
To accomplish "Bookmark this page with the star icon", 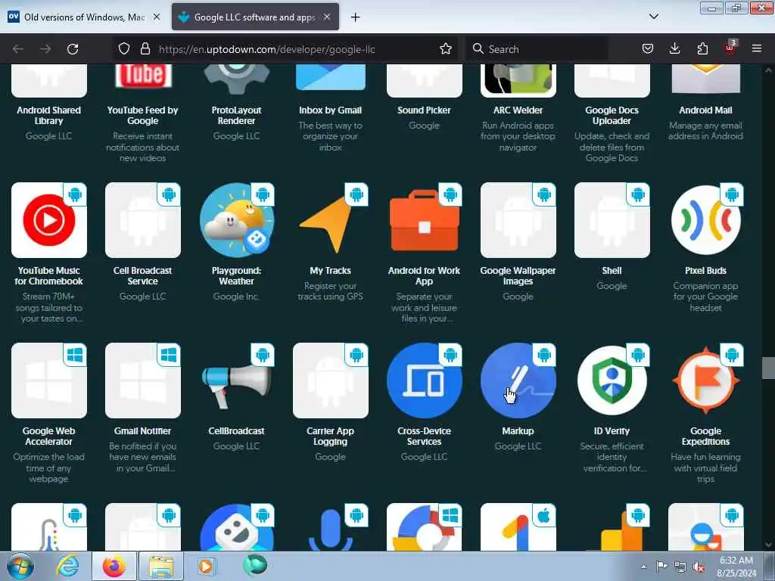I will 445,49.
